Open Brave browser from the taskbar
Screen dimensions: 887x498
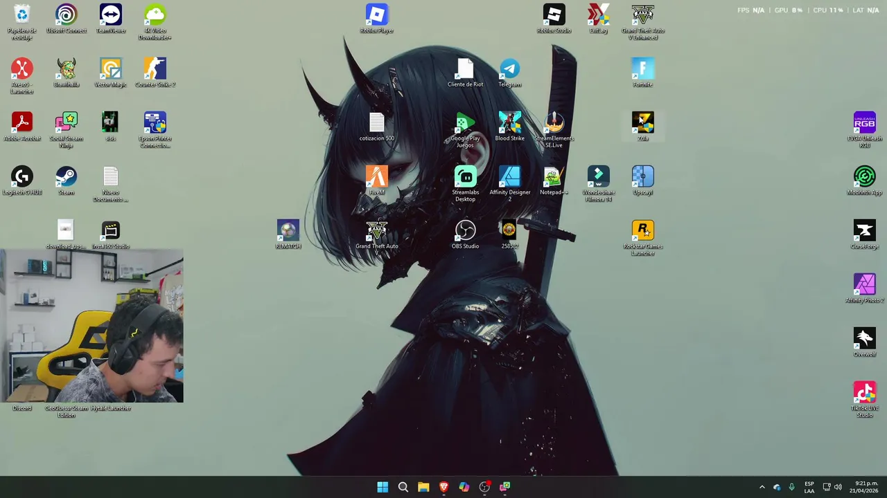[x=443, y=487]
